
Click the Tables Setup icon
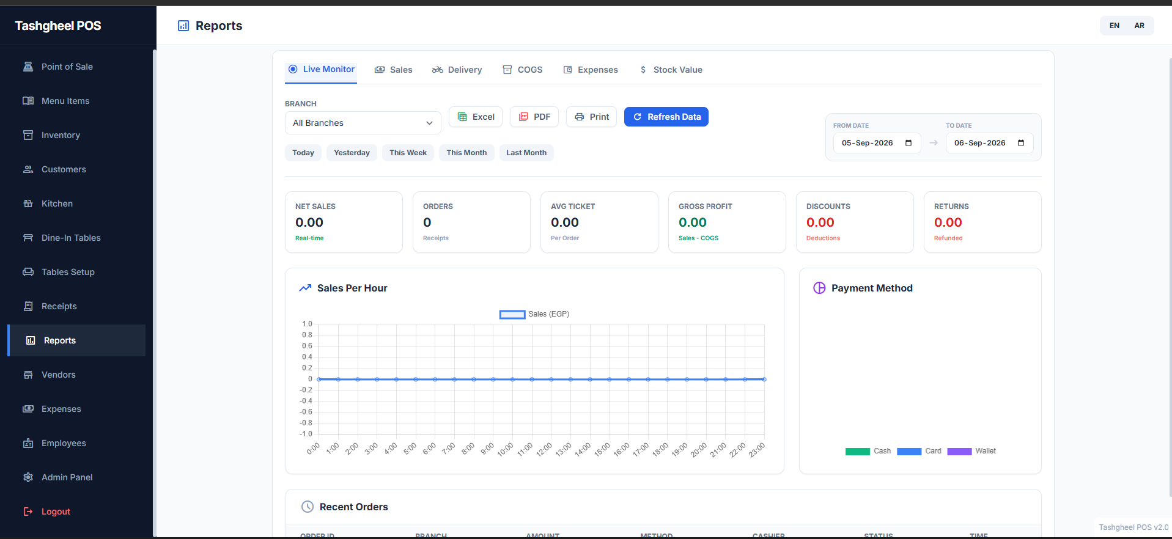(x=28, y=272)
